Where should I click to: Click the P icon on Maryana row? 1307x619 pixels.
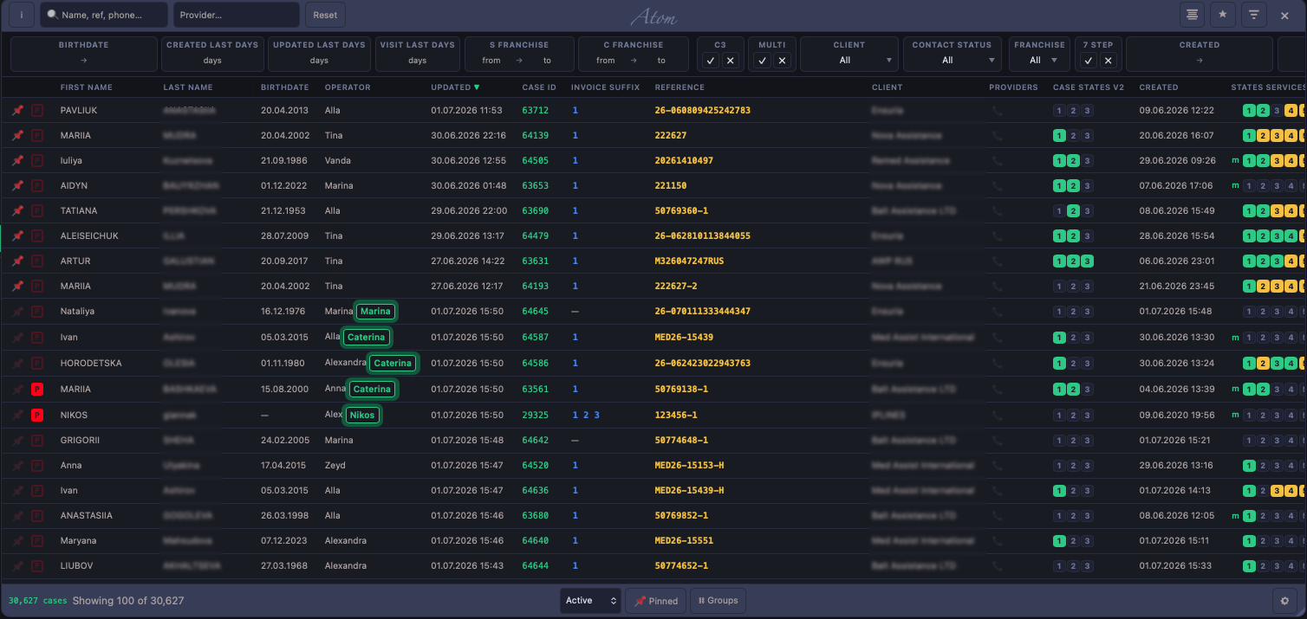click(x=37, y=541)
